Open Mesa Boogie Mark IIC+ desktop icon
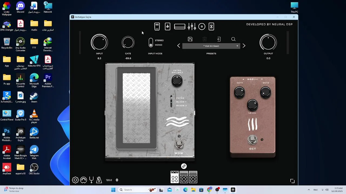 [21, 153]
